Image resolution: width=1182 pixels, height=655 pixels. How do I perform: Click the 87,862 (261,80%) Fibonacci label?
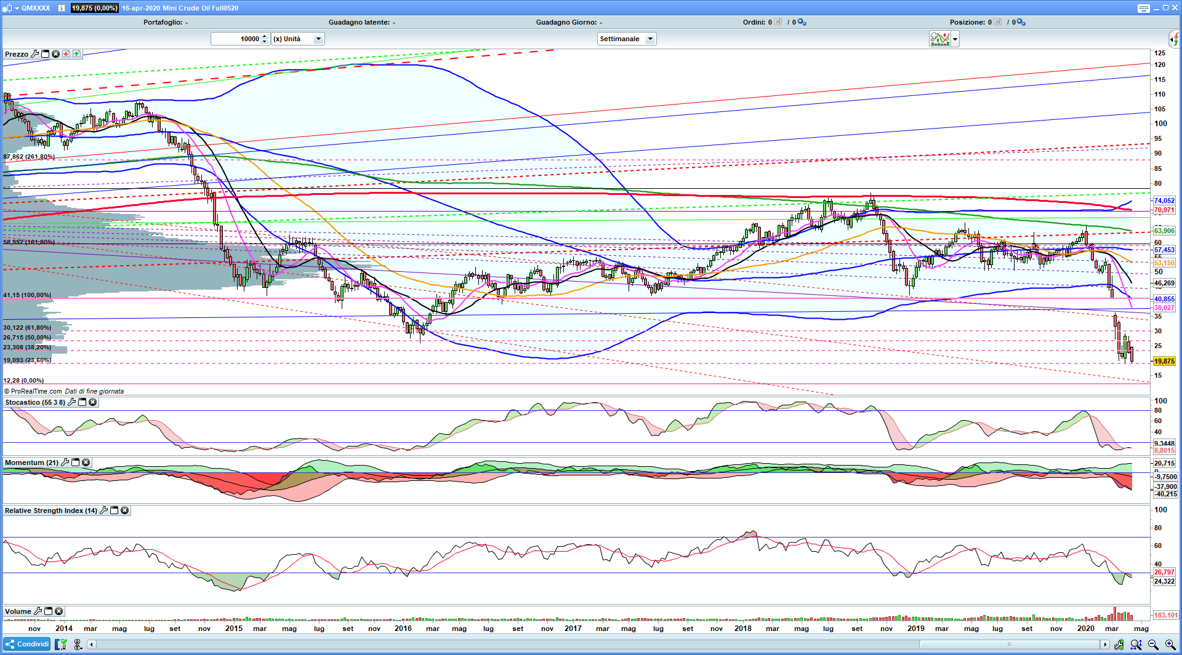pyautogui.click(x=29, y=157)
